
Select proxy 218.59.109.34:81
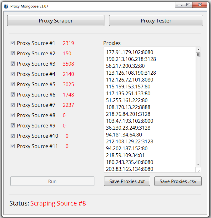[125, 155]
